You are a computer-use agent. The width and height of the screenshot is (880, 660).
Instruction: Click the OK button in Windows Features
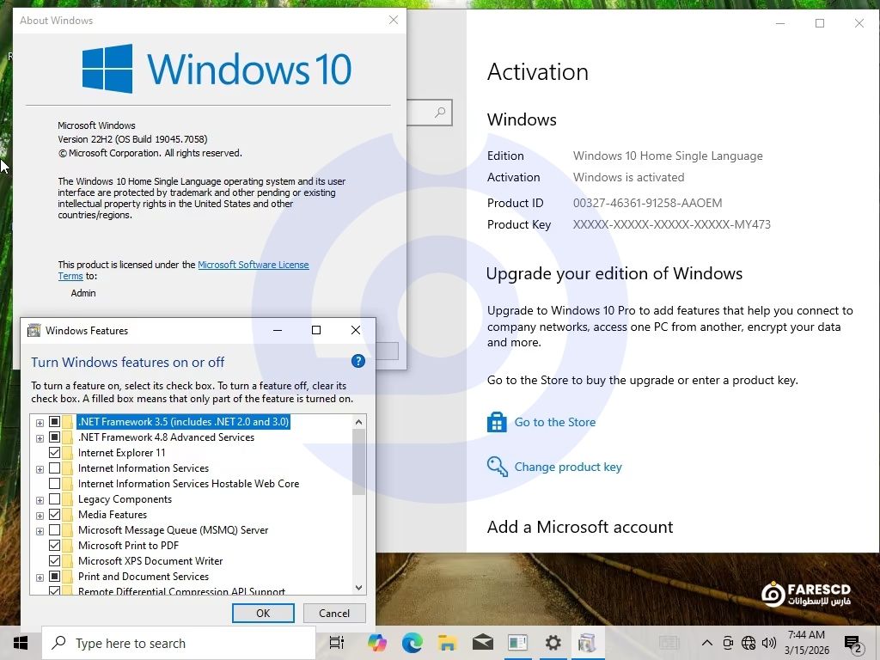(263, 613)
